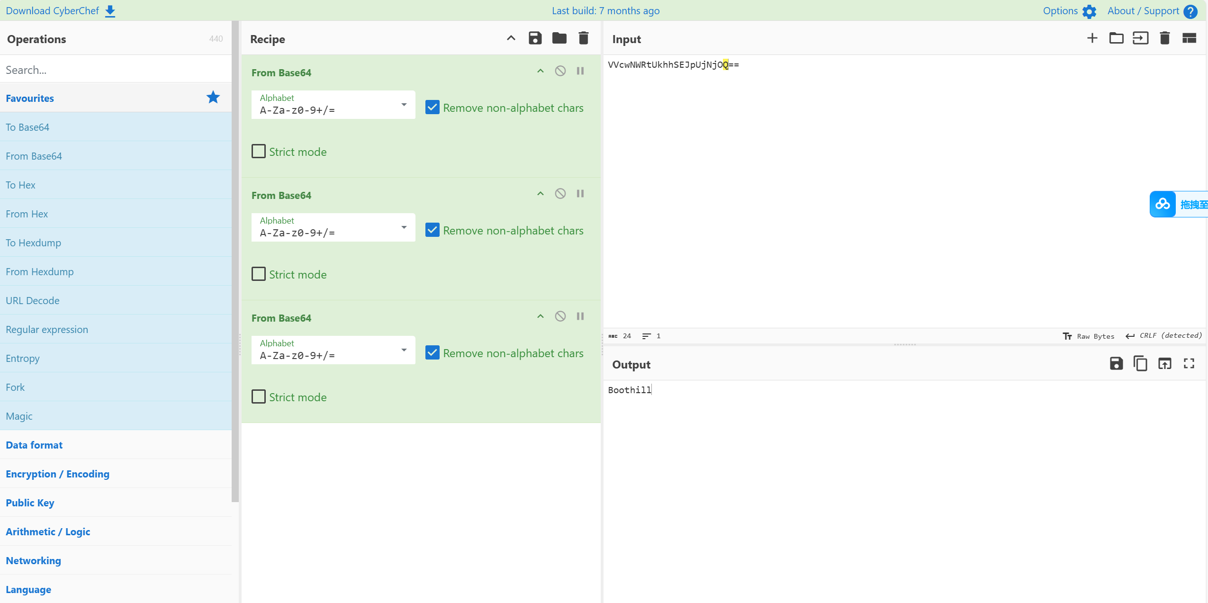Click the Operations panel scrollbar
Screen dimensions: 1208x603
pyautogui.click(x=235, y=261)
